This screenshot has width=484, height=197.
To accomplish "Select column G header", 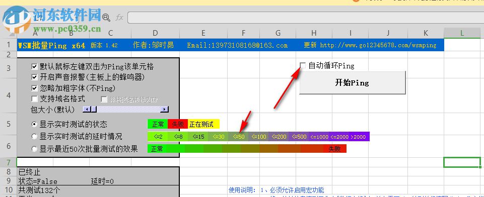I will point(278,33).
